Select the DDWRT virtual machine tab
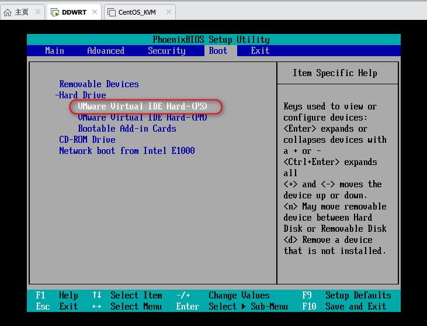 point(74,12)
